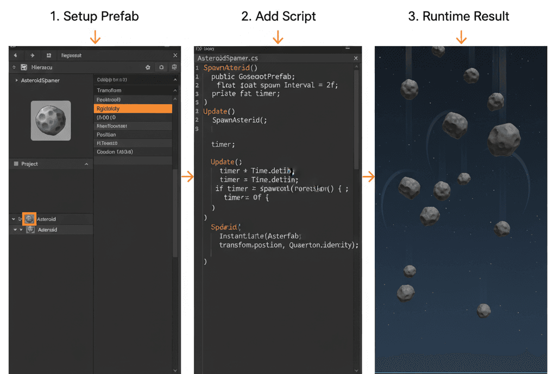Open the Inspector settings gear icon
The width and height of the screenshot is (554, 374).
pyautogui.click(x=148, y=67)
